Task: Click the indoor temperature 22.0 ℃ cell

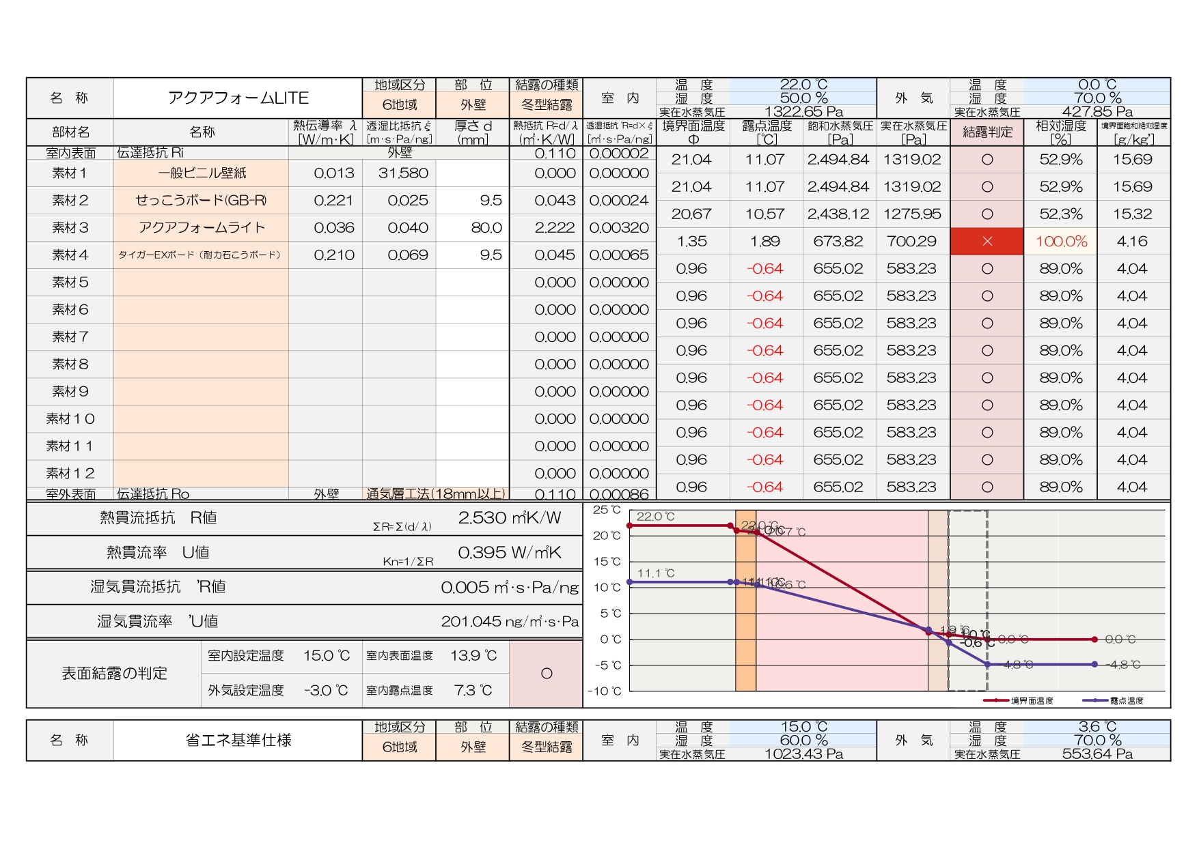Action: (803, 85)
